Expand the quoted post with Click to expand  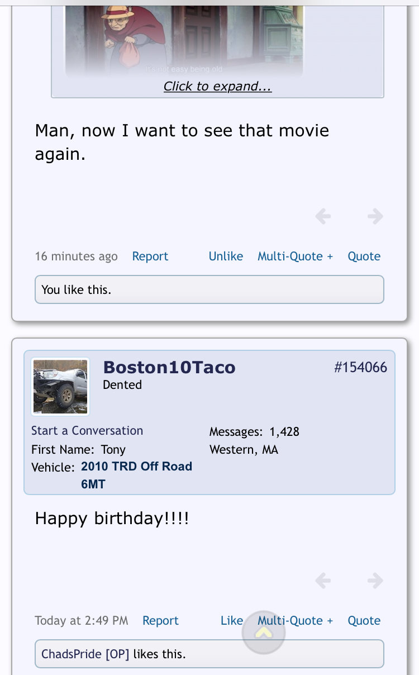point(217,86)
